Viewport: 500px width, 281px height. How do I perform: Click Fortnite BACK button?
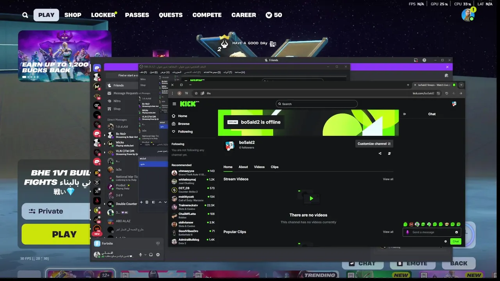click(x=459, y=263)
